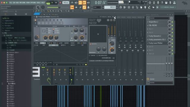Select the CUT envelope tab
190x107 pixels.
click(x=49, y=43)
